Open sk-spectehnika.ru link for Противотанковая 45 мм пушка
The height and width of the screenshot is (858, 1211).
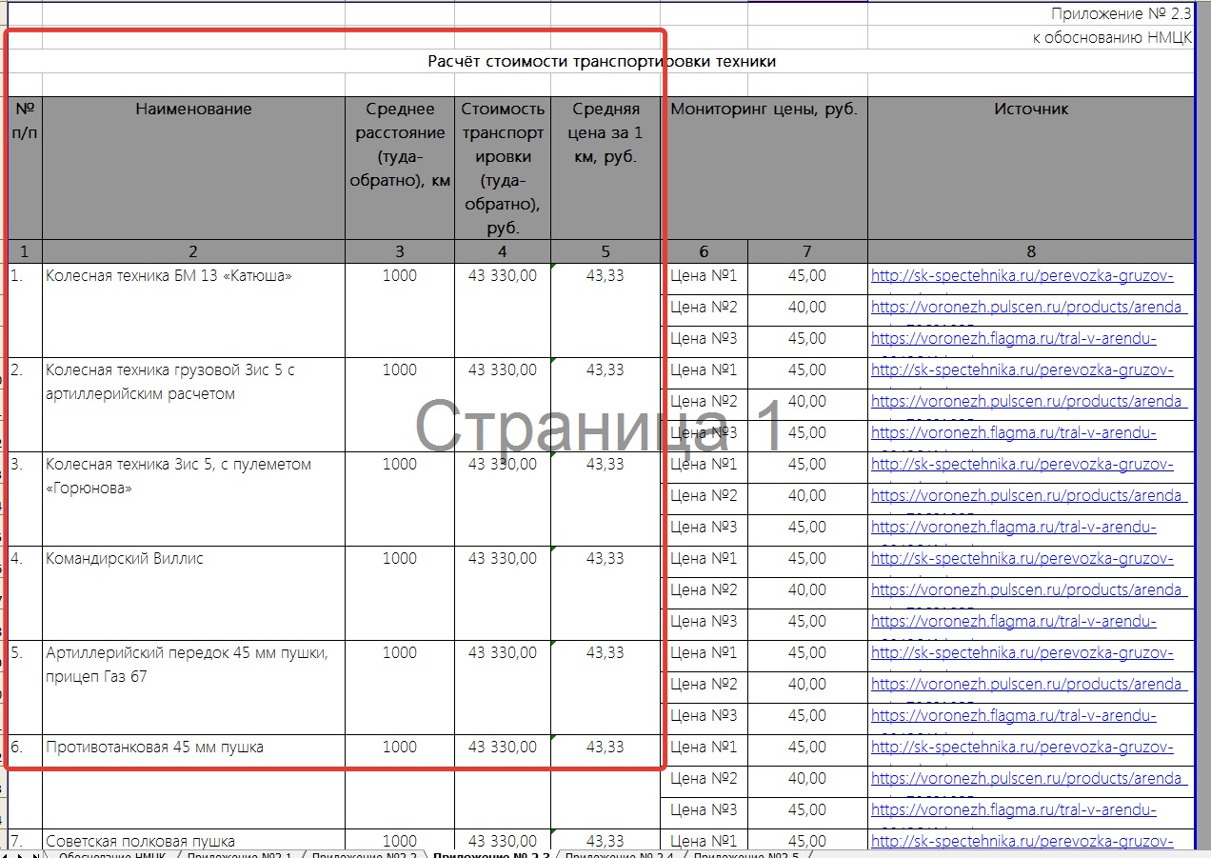click(1022, 748)
